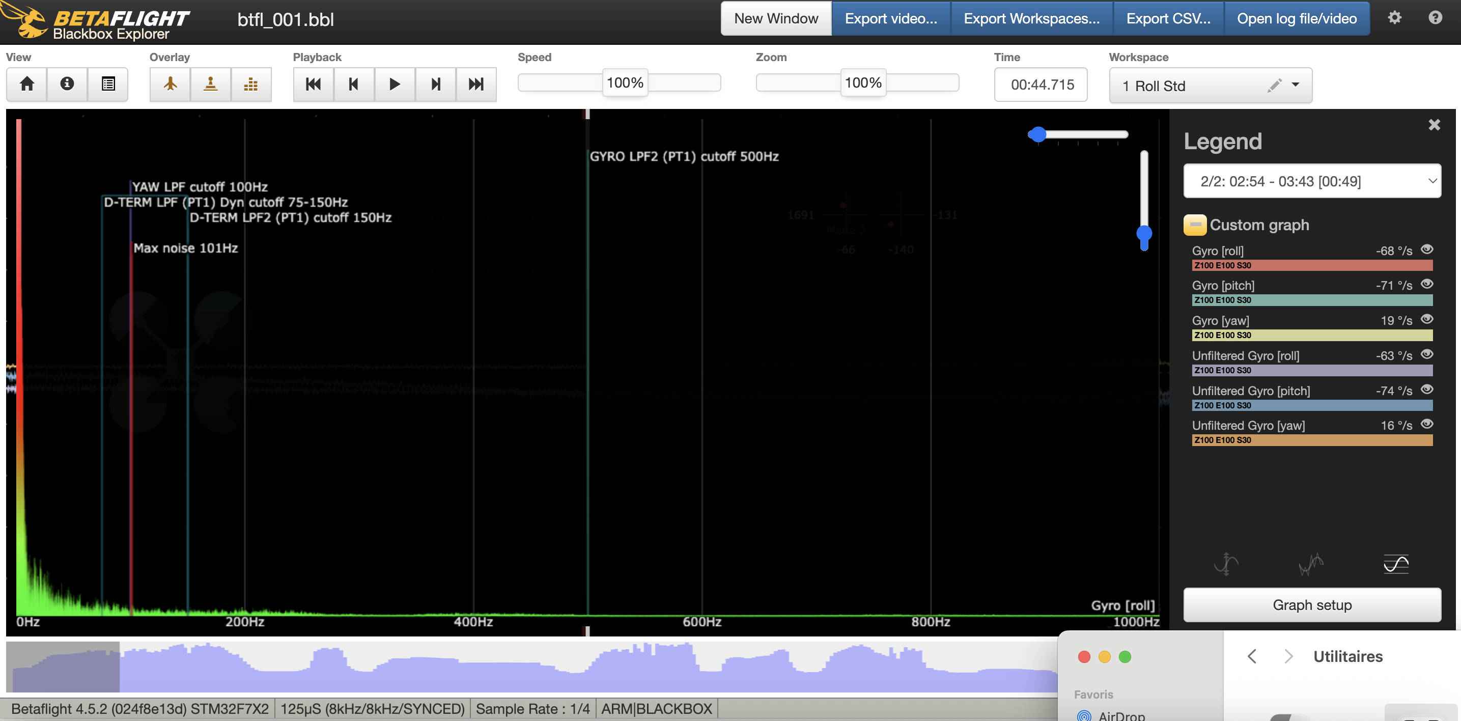Collapse the Custom graph legend group
The height and width of the screenshot is (721, 1461).
click(x=1194, y=225)
